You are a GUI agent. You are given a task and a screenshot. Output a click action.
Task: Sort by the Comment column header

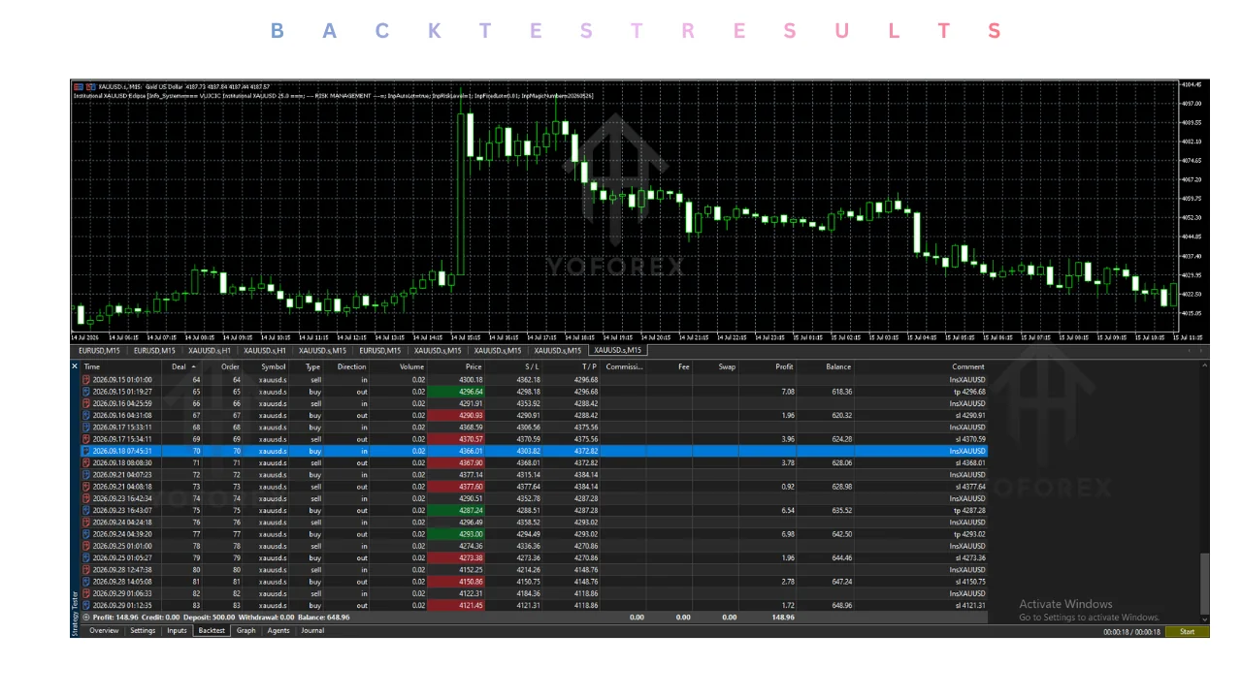[967, 366]
